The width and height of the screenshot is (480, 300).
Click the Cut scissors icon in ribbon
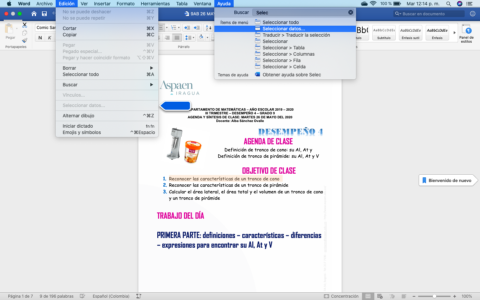click(x=25, y=25)
